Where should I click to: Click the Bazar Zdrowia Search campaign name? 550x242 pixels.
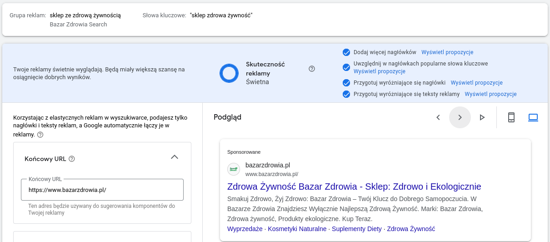click(79, 25)
